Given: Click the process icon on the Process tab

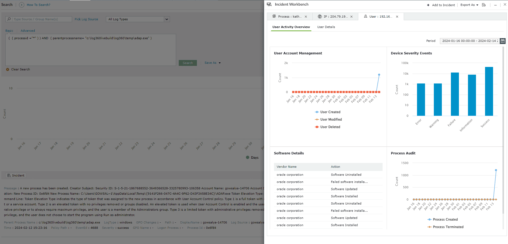Looking at the screenshot, I should (x=274, y=16).
